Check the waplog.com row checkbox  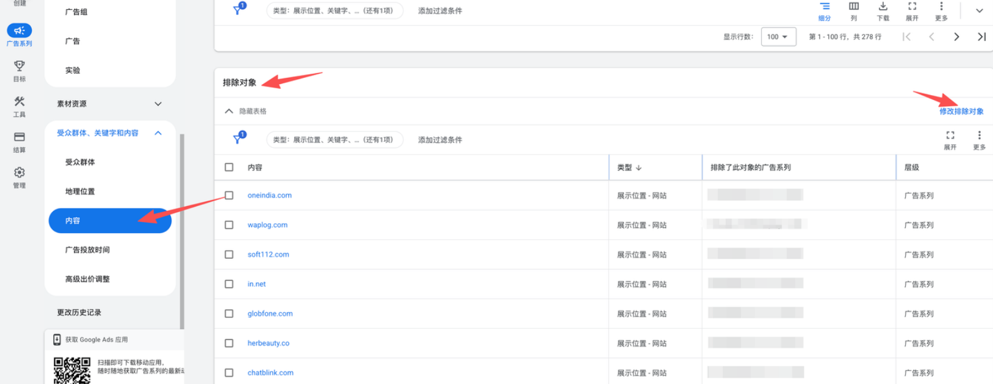(229, 225)
